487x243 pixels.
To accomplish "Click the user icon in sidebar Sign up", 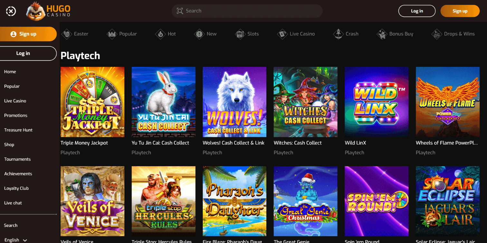I will 13,34.
